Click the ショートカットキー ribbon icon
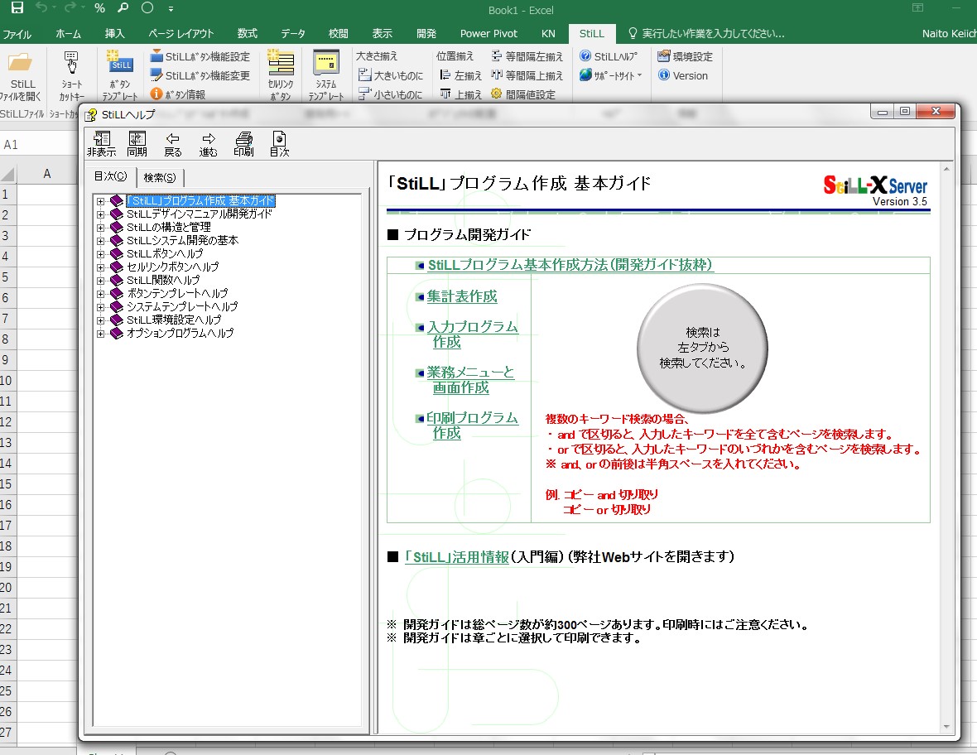Image resolution: width=977 pixels, height=755 pixels. pos(72,76)
